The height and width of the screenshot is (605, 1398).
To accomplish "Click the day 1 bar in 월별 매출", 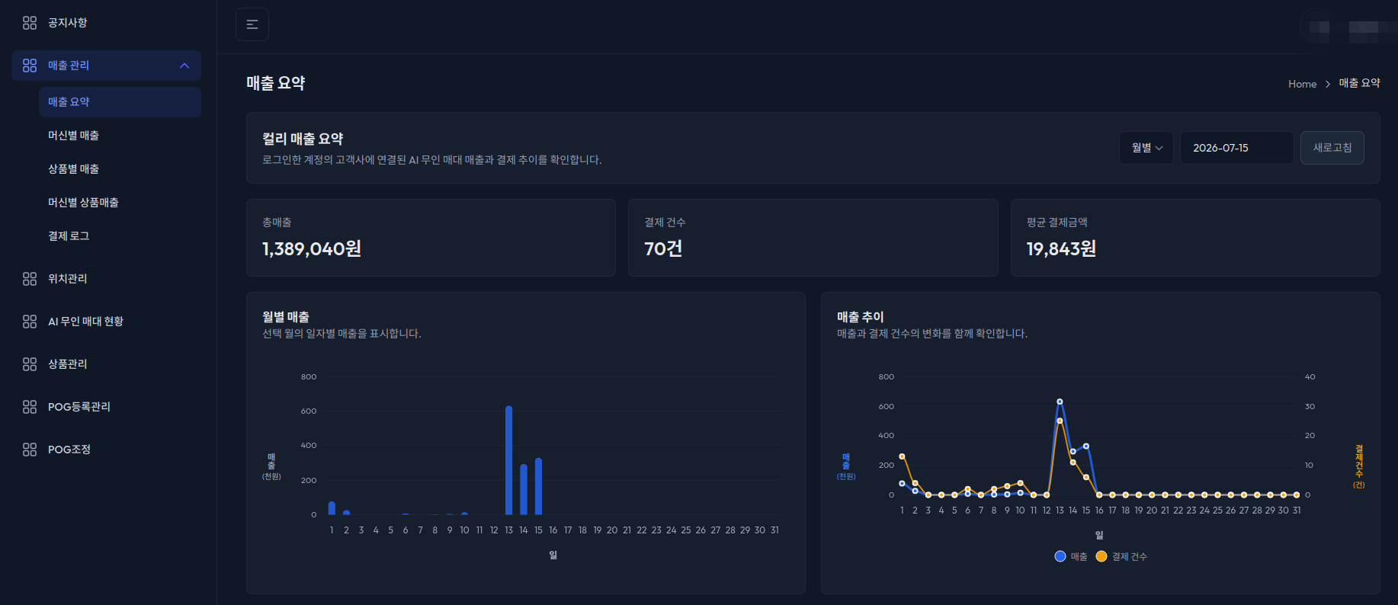I will coord(332,508).
